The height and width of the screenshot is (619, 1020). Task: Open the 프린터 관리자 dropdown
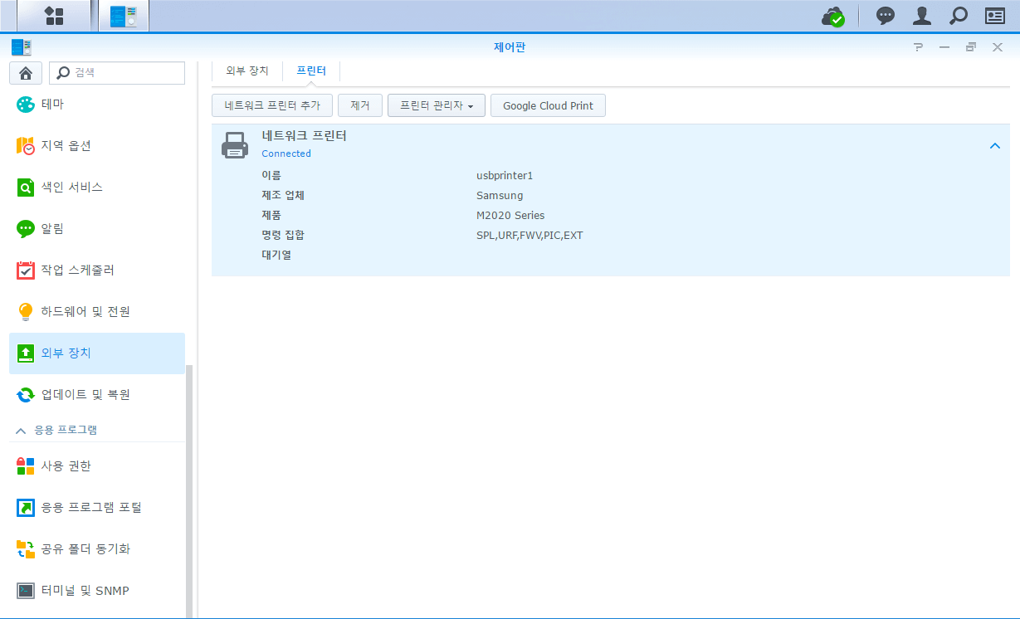point(437,105)
